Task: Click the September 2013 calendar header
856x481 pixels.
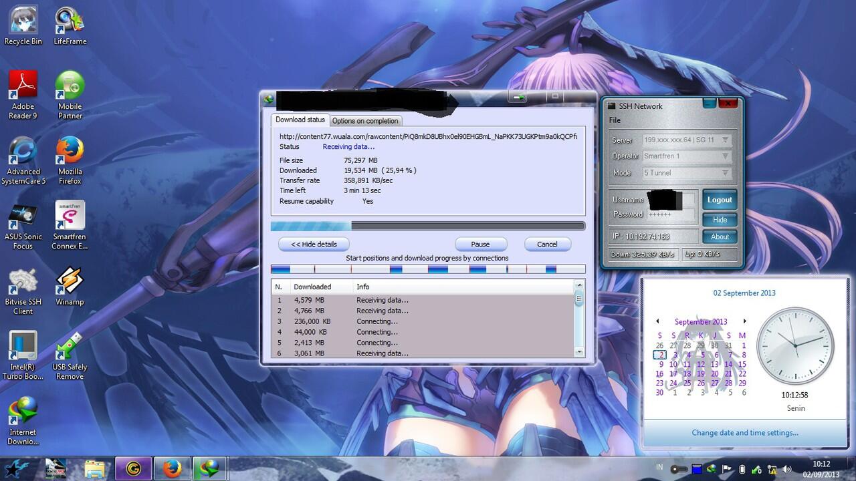Action: (701, 321)
